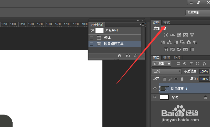The image size is (210, 127).
Task: Add a Channel Mixer adjustment
Action: (188, 42)
